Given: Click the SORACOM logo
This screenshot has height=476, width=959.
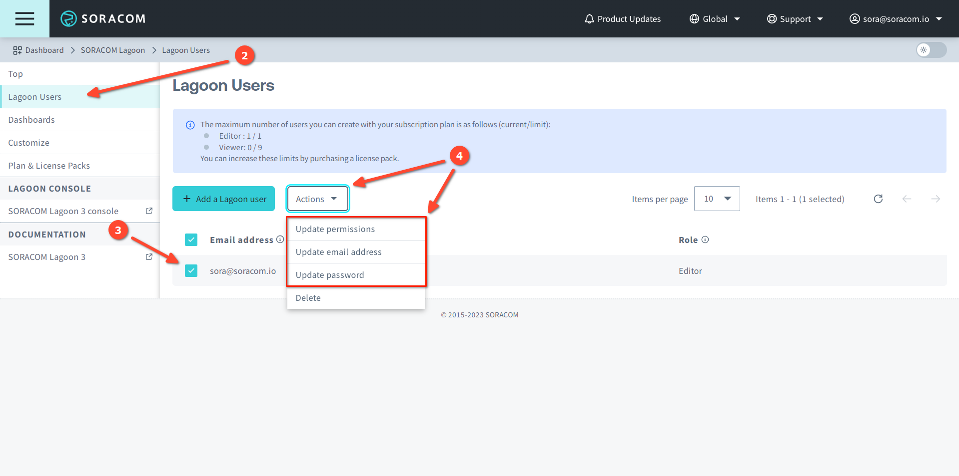Looking at the screenshot, I should pos(102,18).
